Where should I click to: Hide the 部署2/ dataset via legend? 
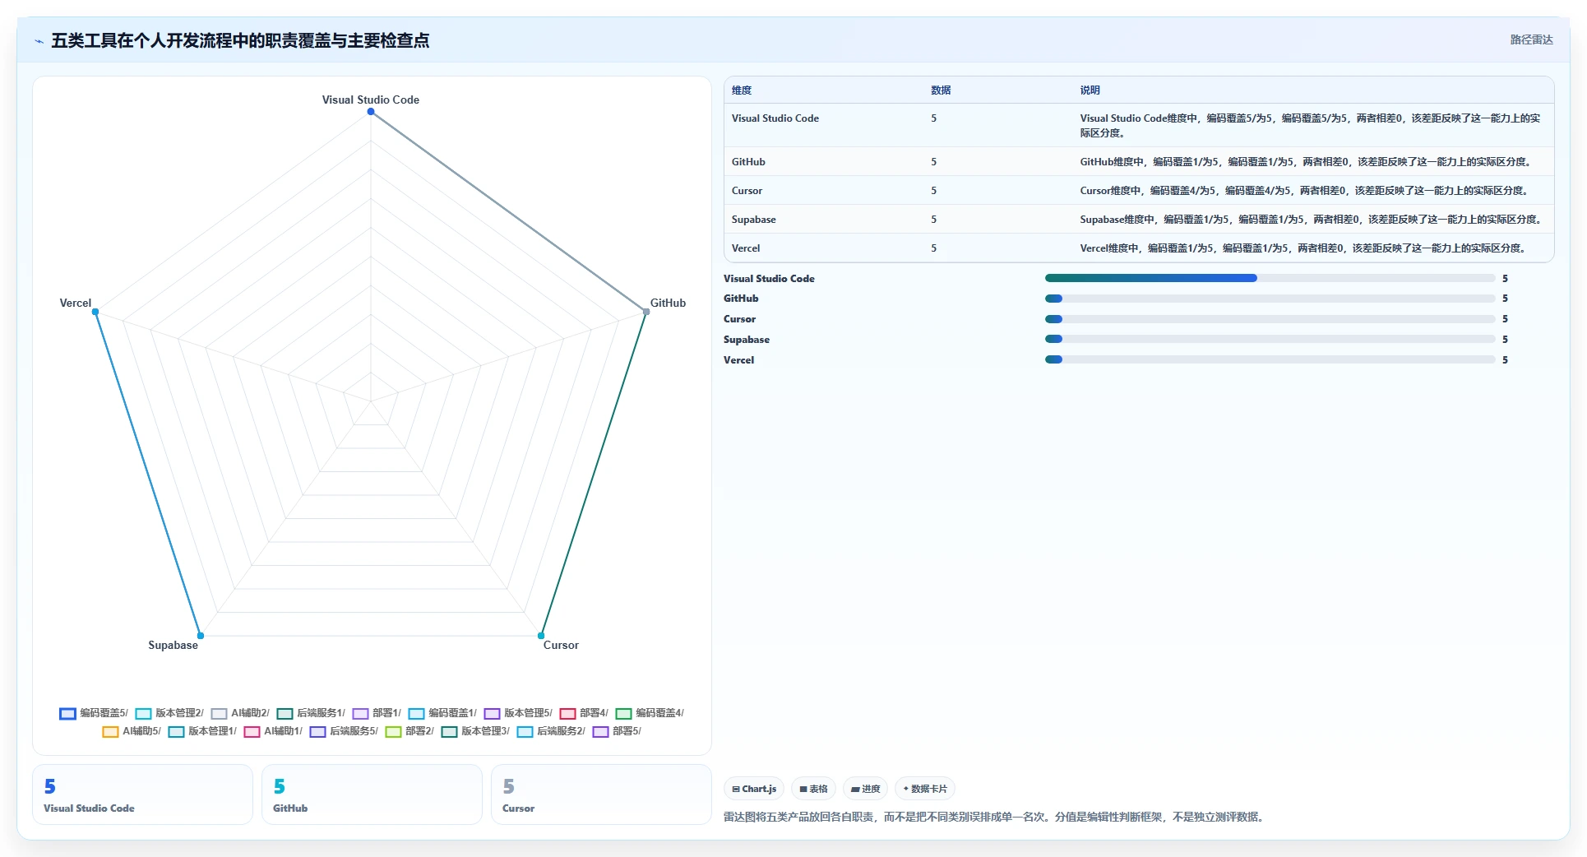[409, 731]
